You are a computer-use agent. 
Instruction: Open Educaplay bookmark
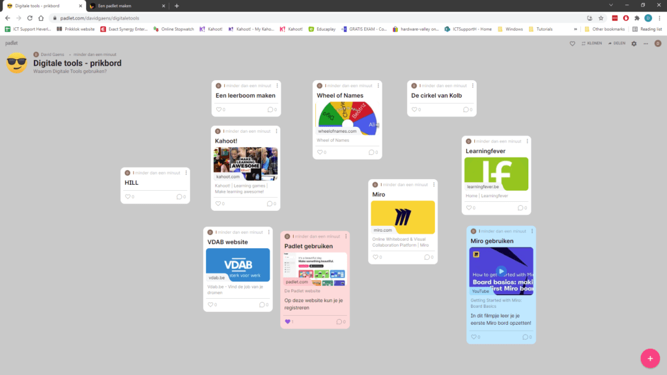pyautogui.click(x=322, y=29)
